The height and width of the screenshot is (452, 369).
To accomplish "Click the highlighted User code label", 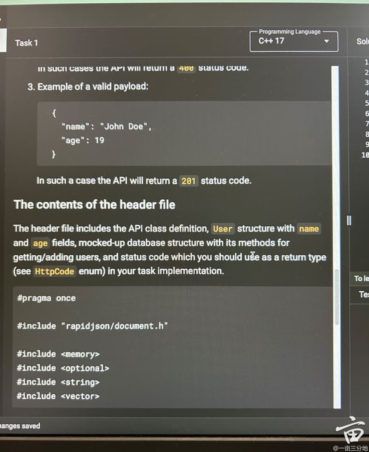I will point(222,229).
